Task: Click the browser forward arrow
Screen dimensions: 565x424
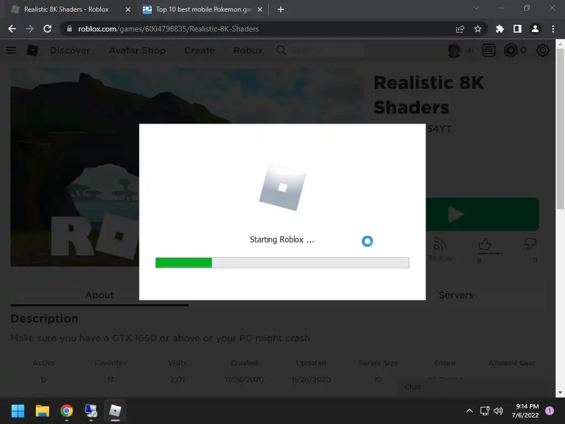Action: coord(30,29)
